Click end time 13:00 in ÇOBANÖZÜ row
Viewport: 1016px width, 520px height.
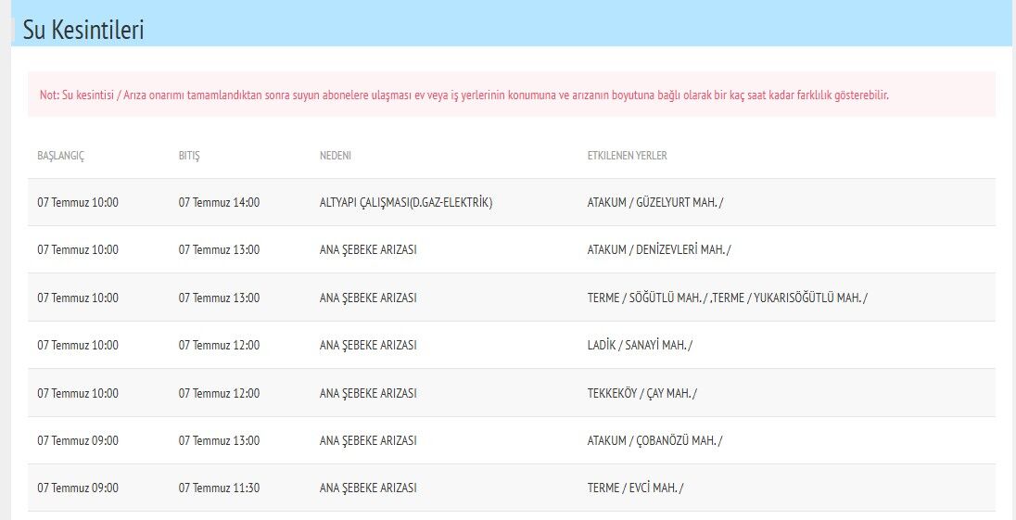tap(219, 440)
